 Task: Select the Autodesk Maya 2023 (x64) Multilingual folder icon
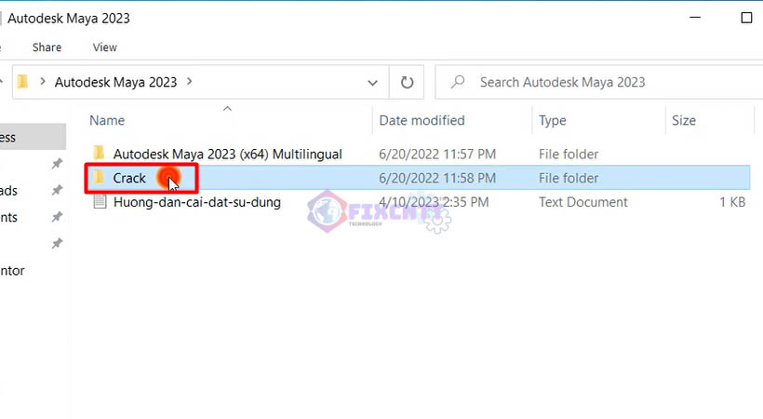click(x=100, y=154)
